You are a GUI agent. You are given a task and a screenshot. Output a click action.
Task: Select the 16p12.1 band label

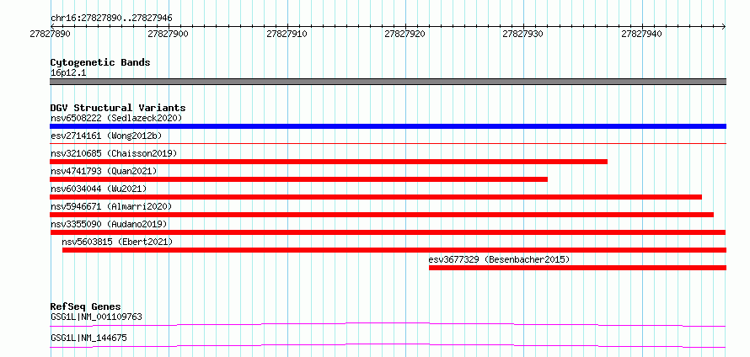pos(68,73)
